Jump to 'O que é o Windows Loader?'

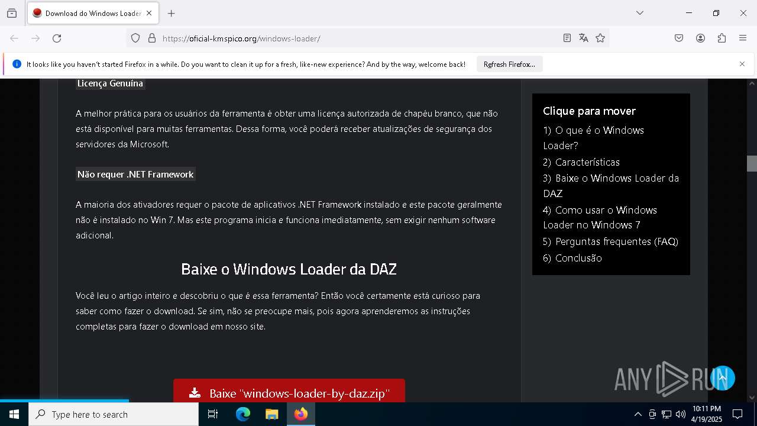point(593,138)
